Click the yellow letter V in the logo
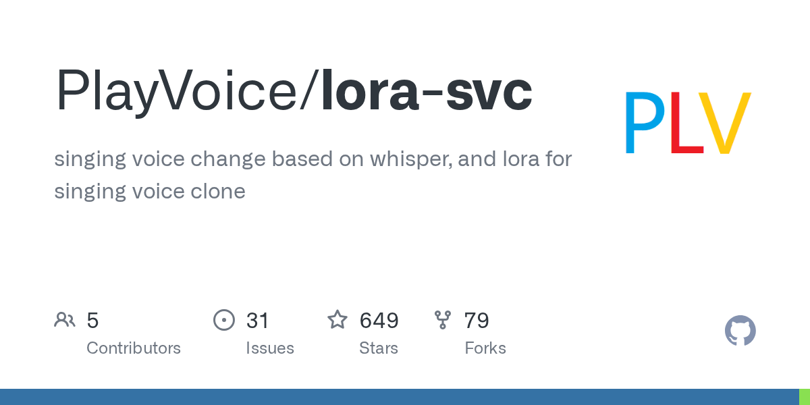Viewport: 810px width, 405px height. pos(724,123)
